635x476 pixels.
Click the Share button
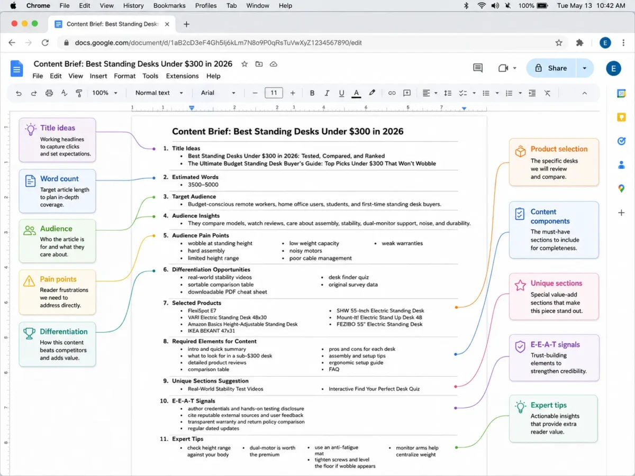tap(550, 68)
